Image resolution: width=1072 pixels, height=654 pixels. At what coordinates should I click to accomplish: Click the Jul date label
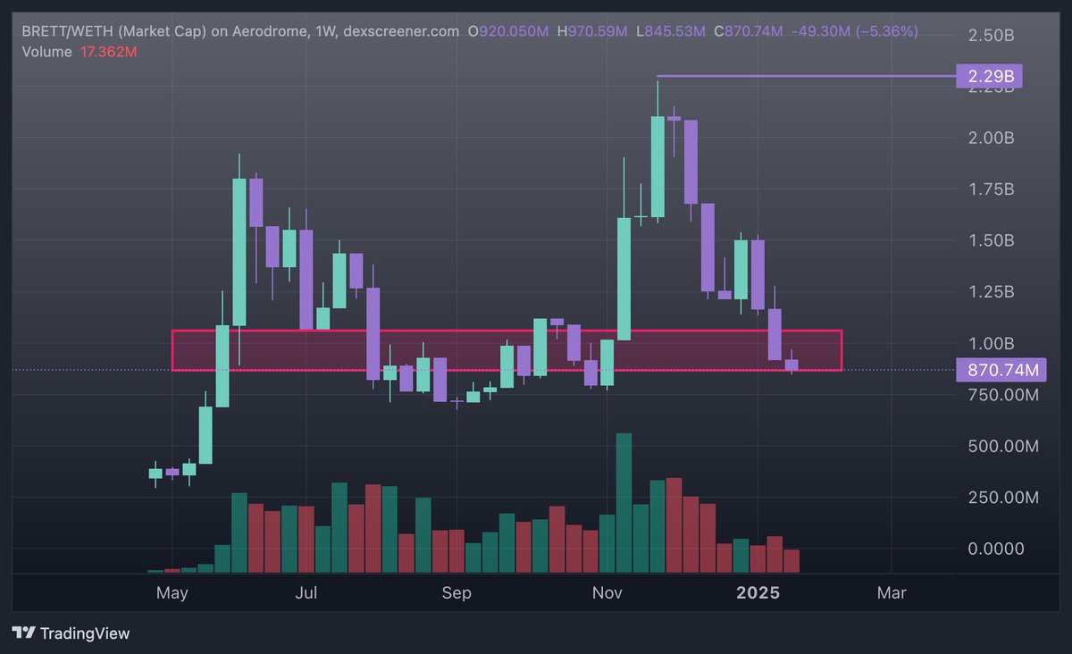(x=306, y=593)
